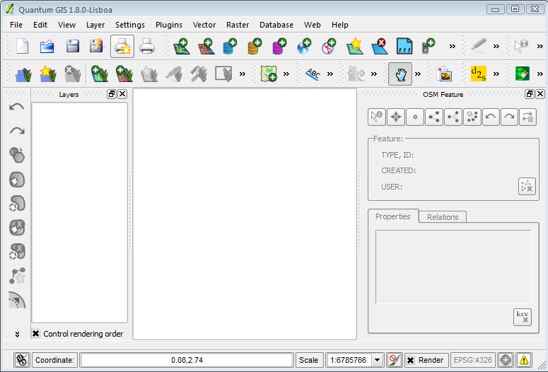Add a raster layer
This screenshot has height=372, width=548.
point(206,46)
